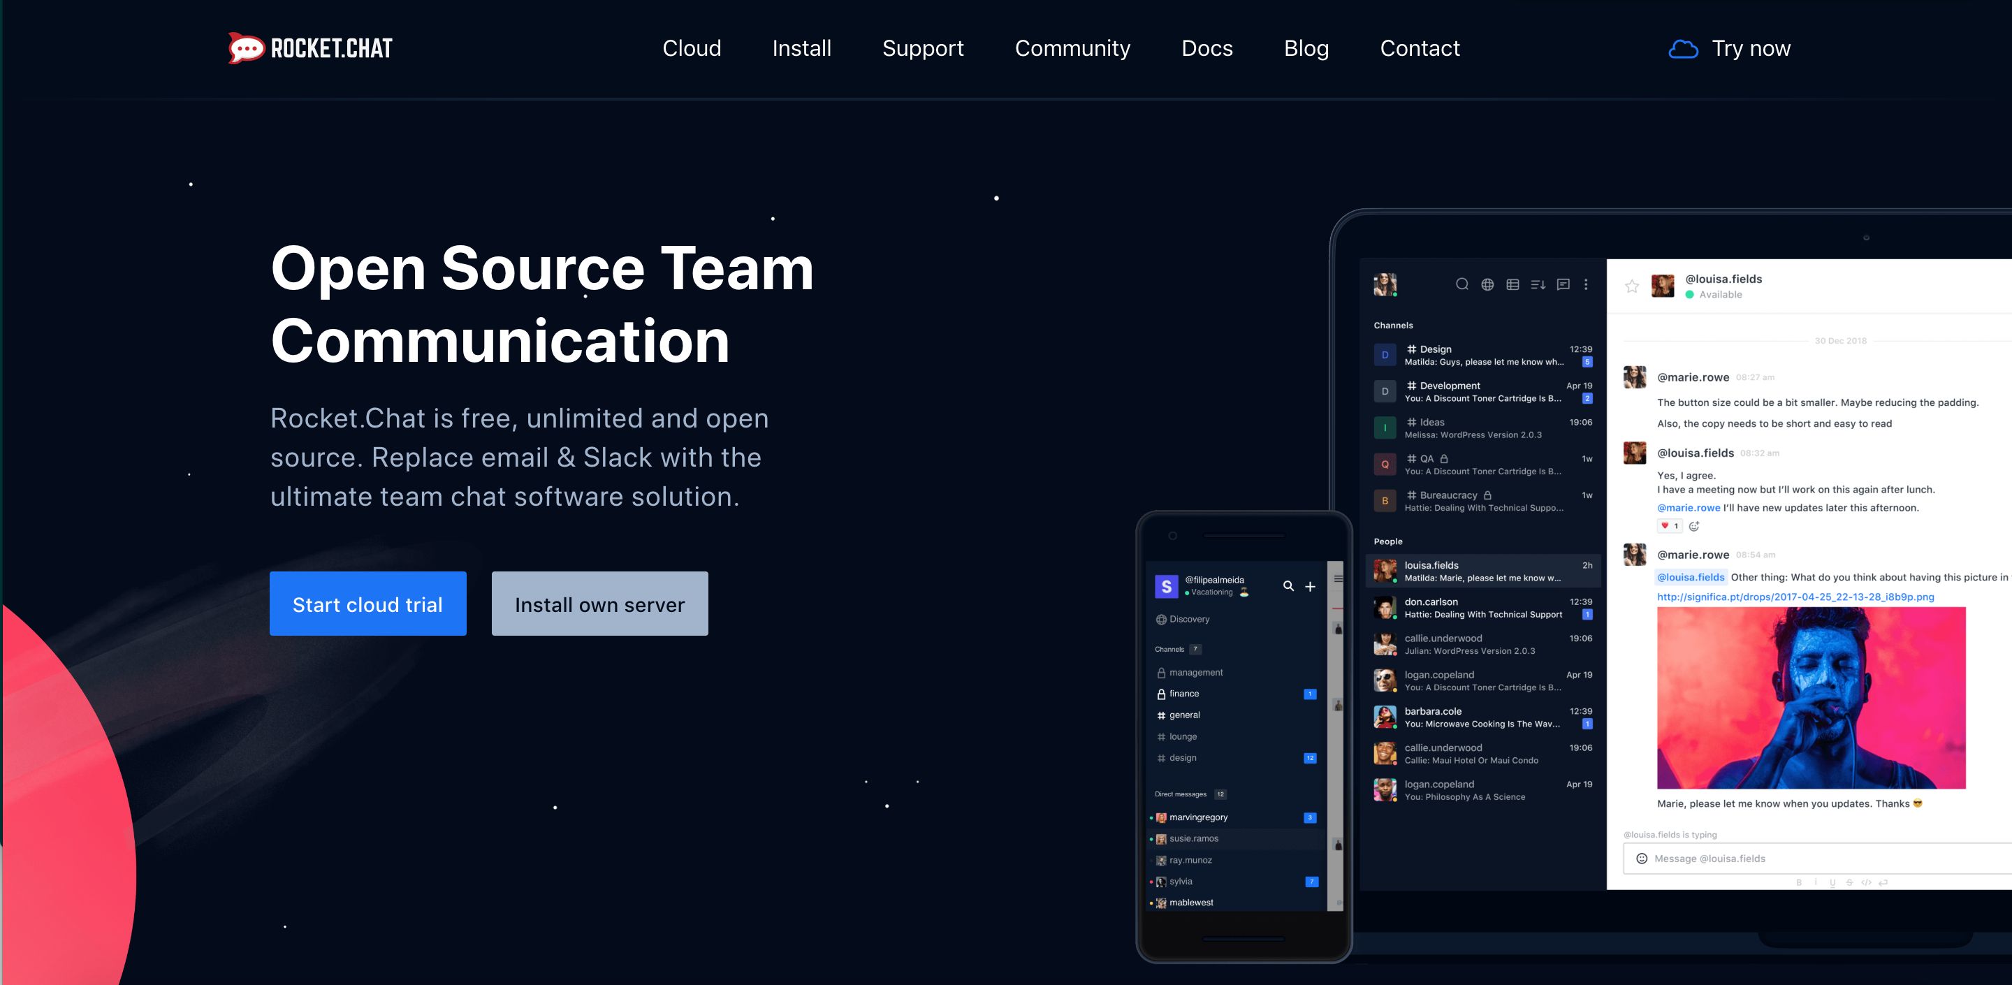Click the add reaction smiley icon
The image size is (2012, 985).
pos(1694,527)
